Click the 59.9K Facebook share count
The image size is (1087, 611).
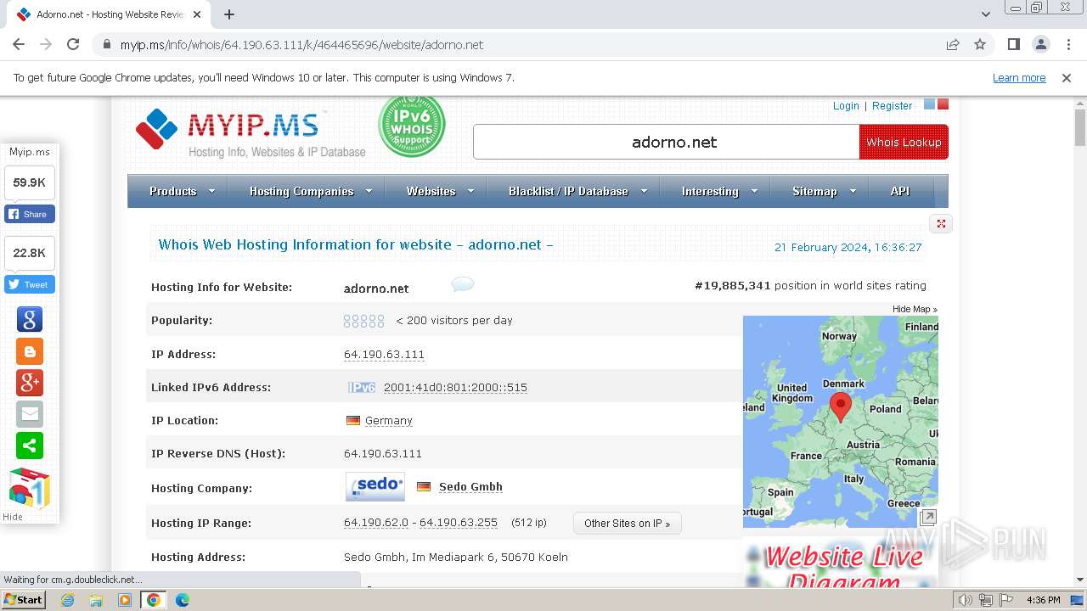30,182
